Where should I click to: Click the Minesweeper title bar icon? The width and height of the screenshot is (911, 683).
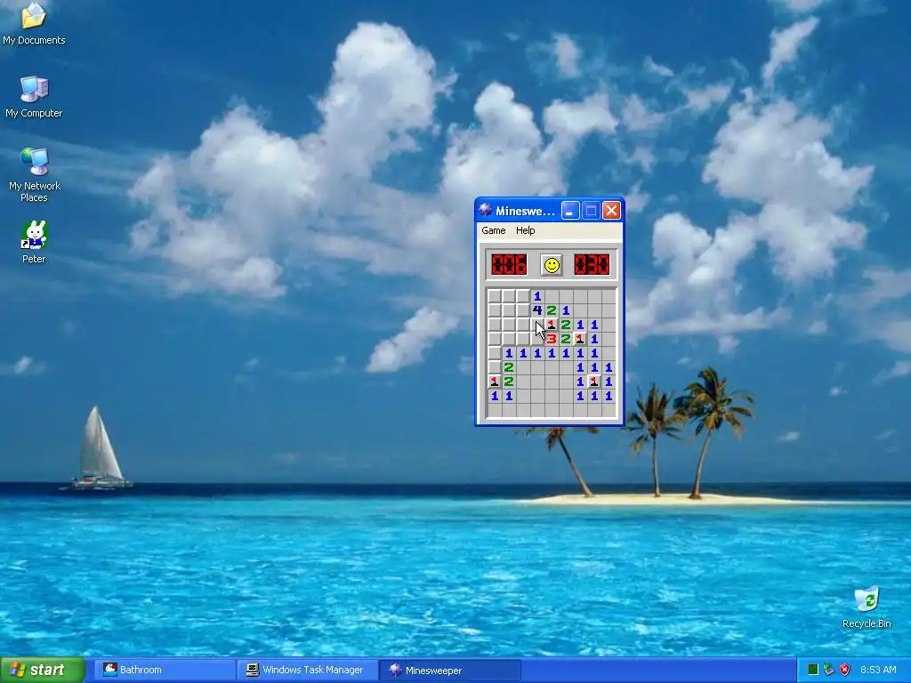[485, 210]
